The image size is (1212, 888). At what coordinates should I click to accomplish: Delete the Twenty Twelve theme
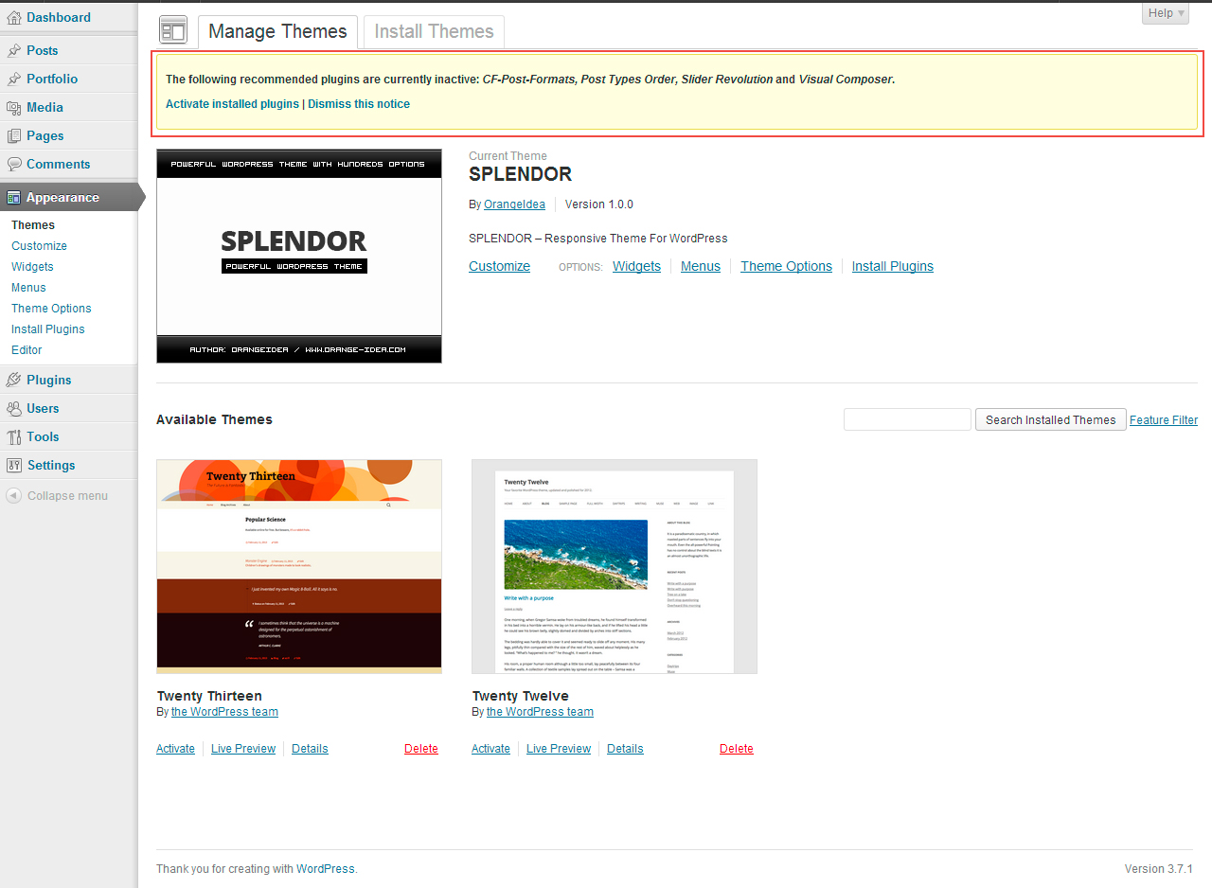tap(737, 749)
